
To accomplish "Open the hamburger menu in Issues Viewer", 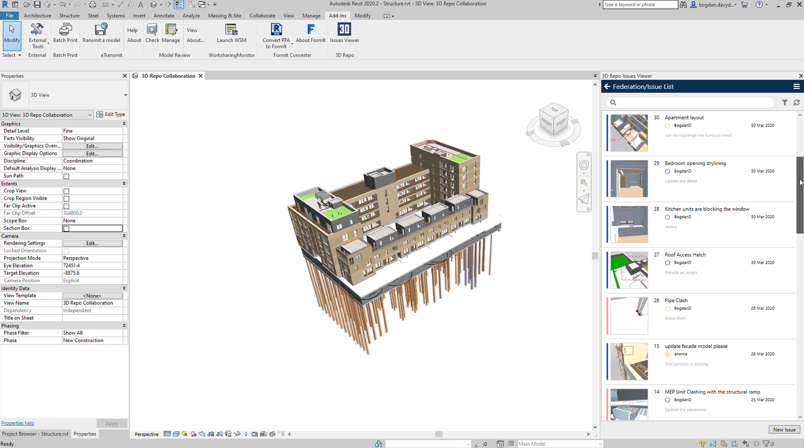I will click(796, 86).
